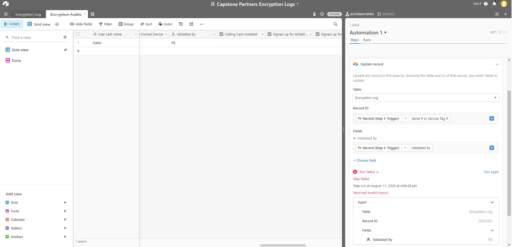The height and width of the screenshot is (247, 512).
Task: Add a dynamic value to Record ID
Action: [x=492, y=118]
